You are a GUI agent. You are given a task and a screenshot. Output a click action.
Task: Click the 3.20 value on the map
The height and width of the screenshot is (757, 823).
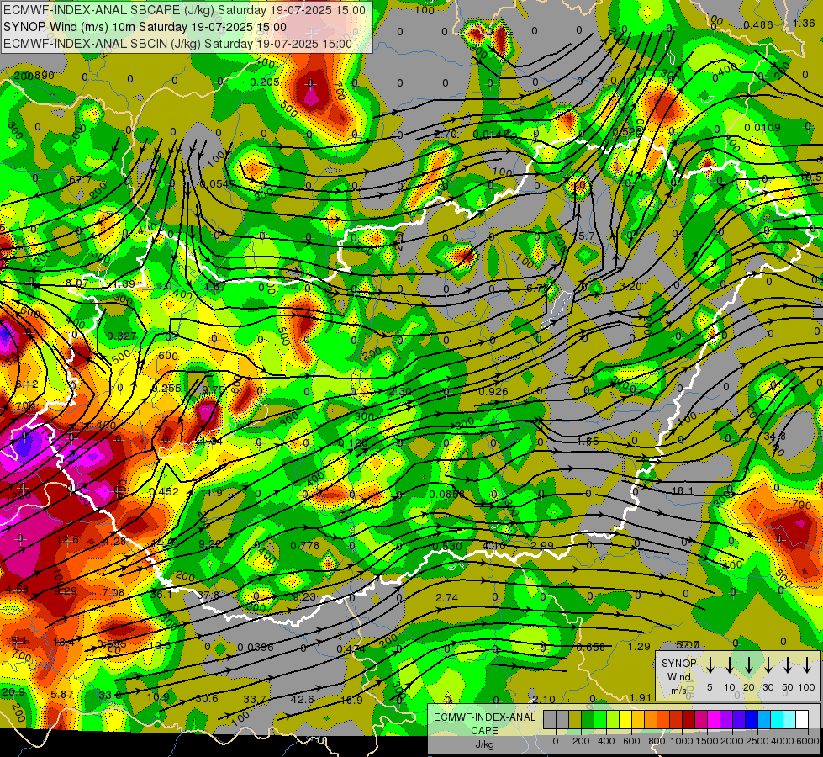point(630,286)
